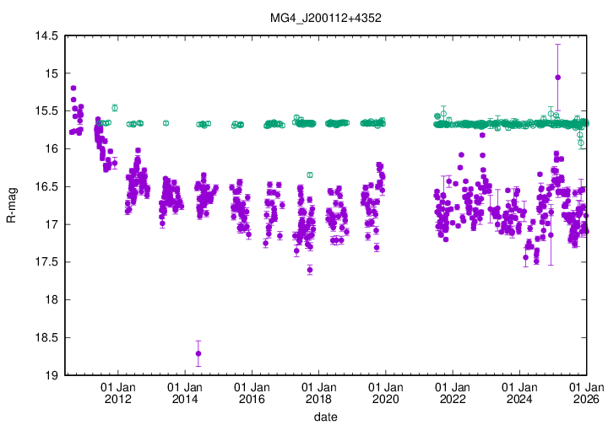The width and height of the screenshot is (608, 425).
Task: Select the purple outlier point near magnitude 18.7
Action: (198, 353)
